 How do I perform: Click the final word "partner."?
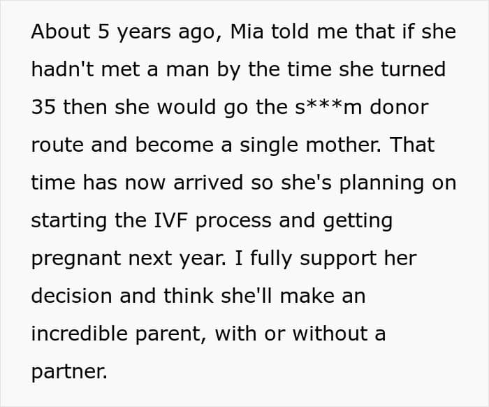point(69,372)
